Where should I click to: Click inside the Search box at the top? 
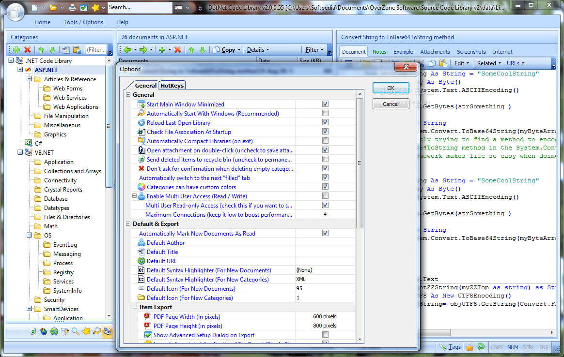(140, 7)
